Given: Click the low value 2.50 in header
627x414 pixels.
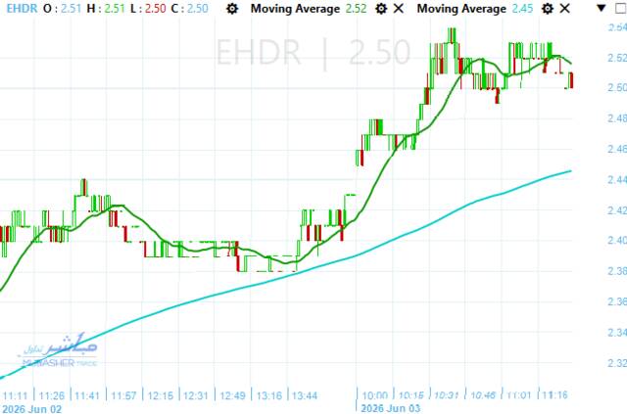Looking at the screenshot, I should pos(155,9).
